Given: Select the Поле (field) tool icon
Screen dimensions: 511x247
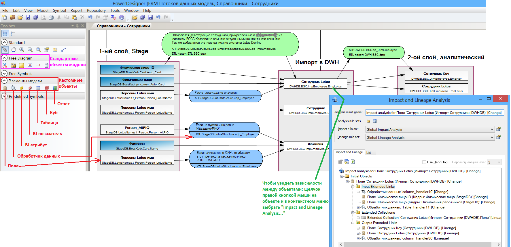Looking at the screenshot, I should [5, 88].
